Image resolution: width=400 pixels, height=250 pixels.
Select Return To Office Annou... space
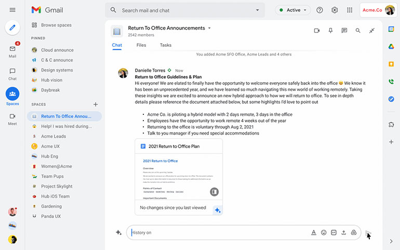[64, 116]
